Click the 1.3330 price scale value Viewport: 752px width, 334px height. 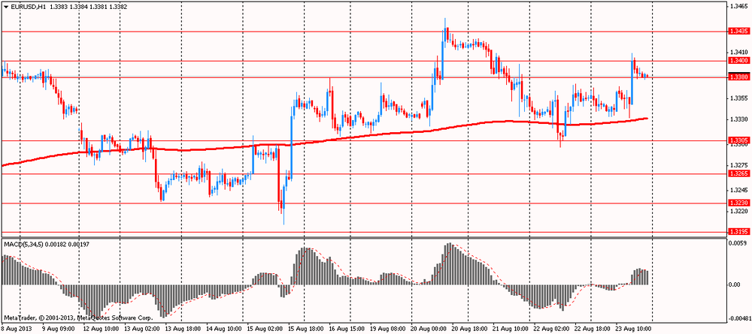point(738,119)
